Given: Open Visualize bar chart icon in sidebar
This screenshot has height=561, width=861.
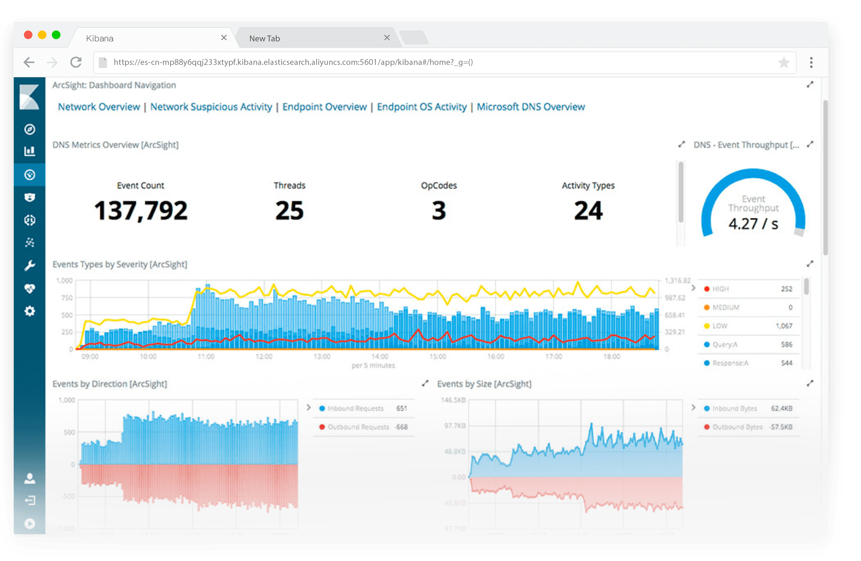Looking at the screenshot, I should [x=30, y=151].
